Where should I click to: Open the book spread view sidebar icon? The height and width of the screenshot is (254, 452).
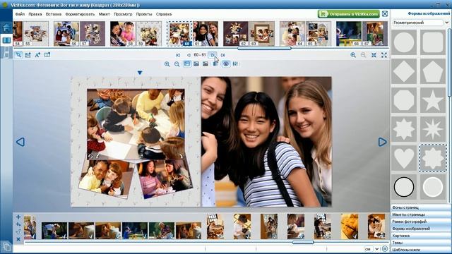(6, 40)
